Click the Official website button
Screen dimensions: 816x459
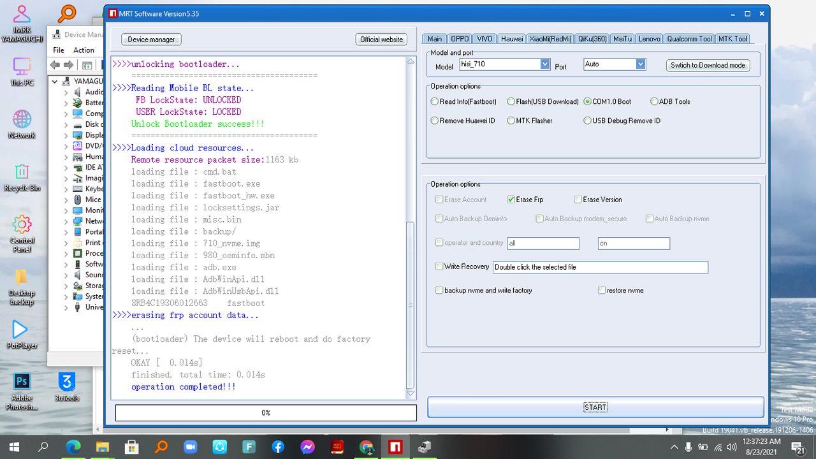381,40
